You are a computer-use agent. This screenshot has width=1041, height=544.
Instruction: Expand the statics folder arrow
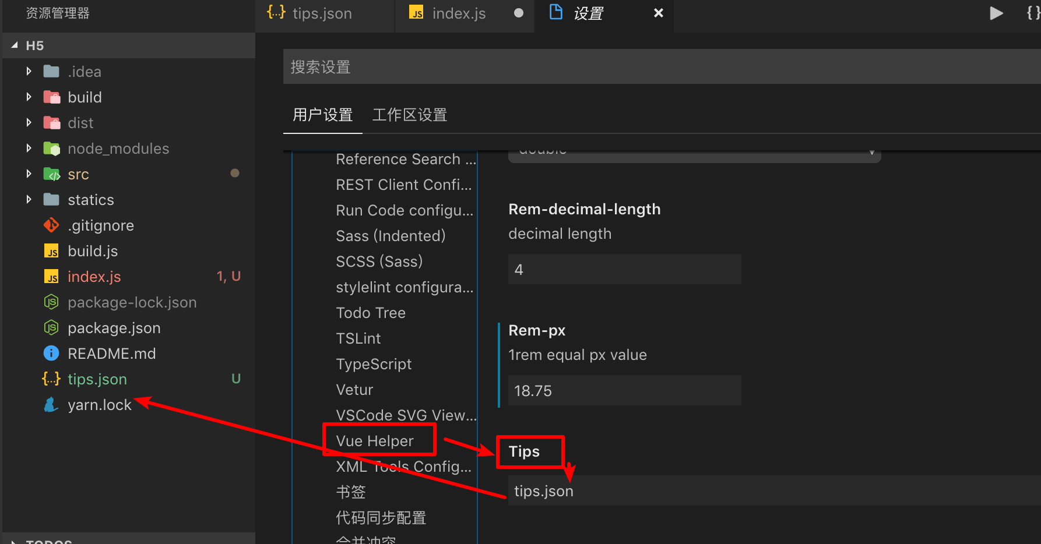click(x=29, y=199)
